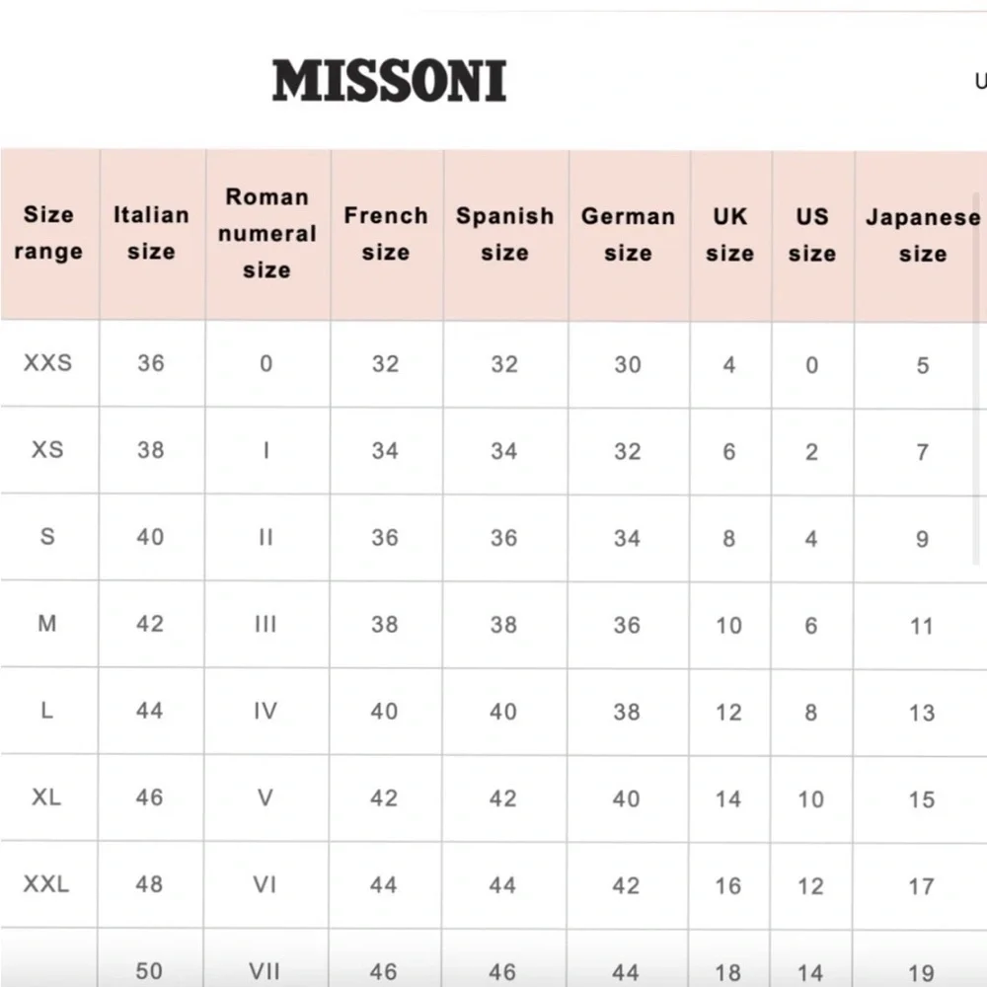Select the US size column header
The image size is (987, 987).
[x=812, y=236]
